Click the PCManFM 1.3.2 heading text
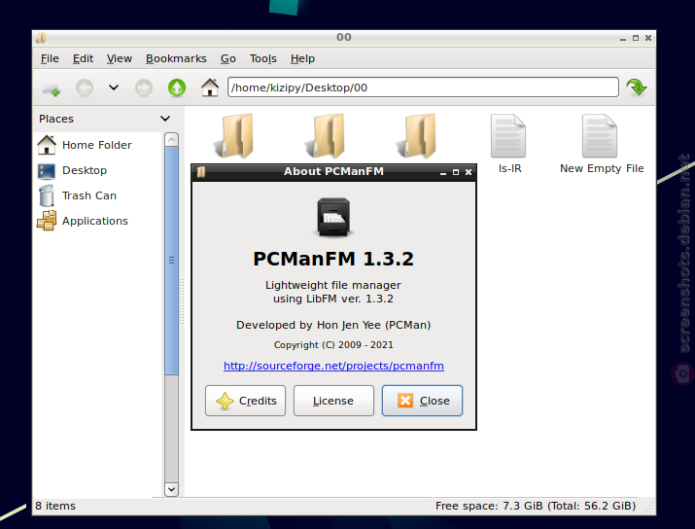The width and height of the screenshot is (695, 529). point(333,259)
